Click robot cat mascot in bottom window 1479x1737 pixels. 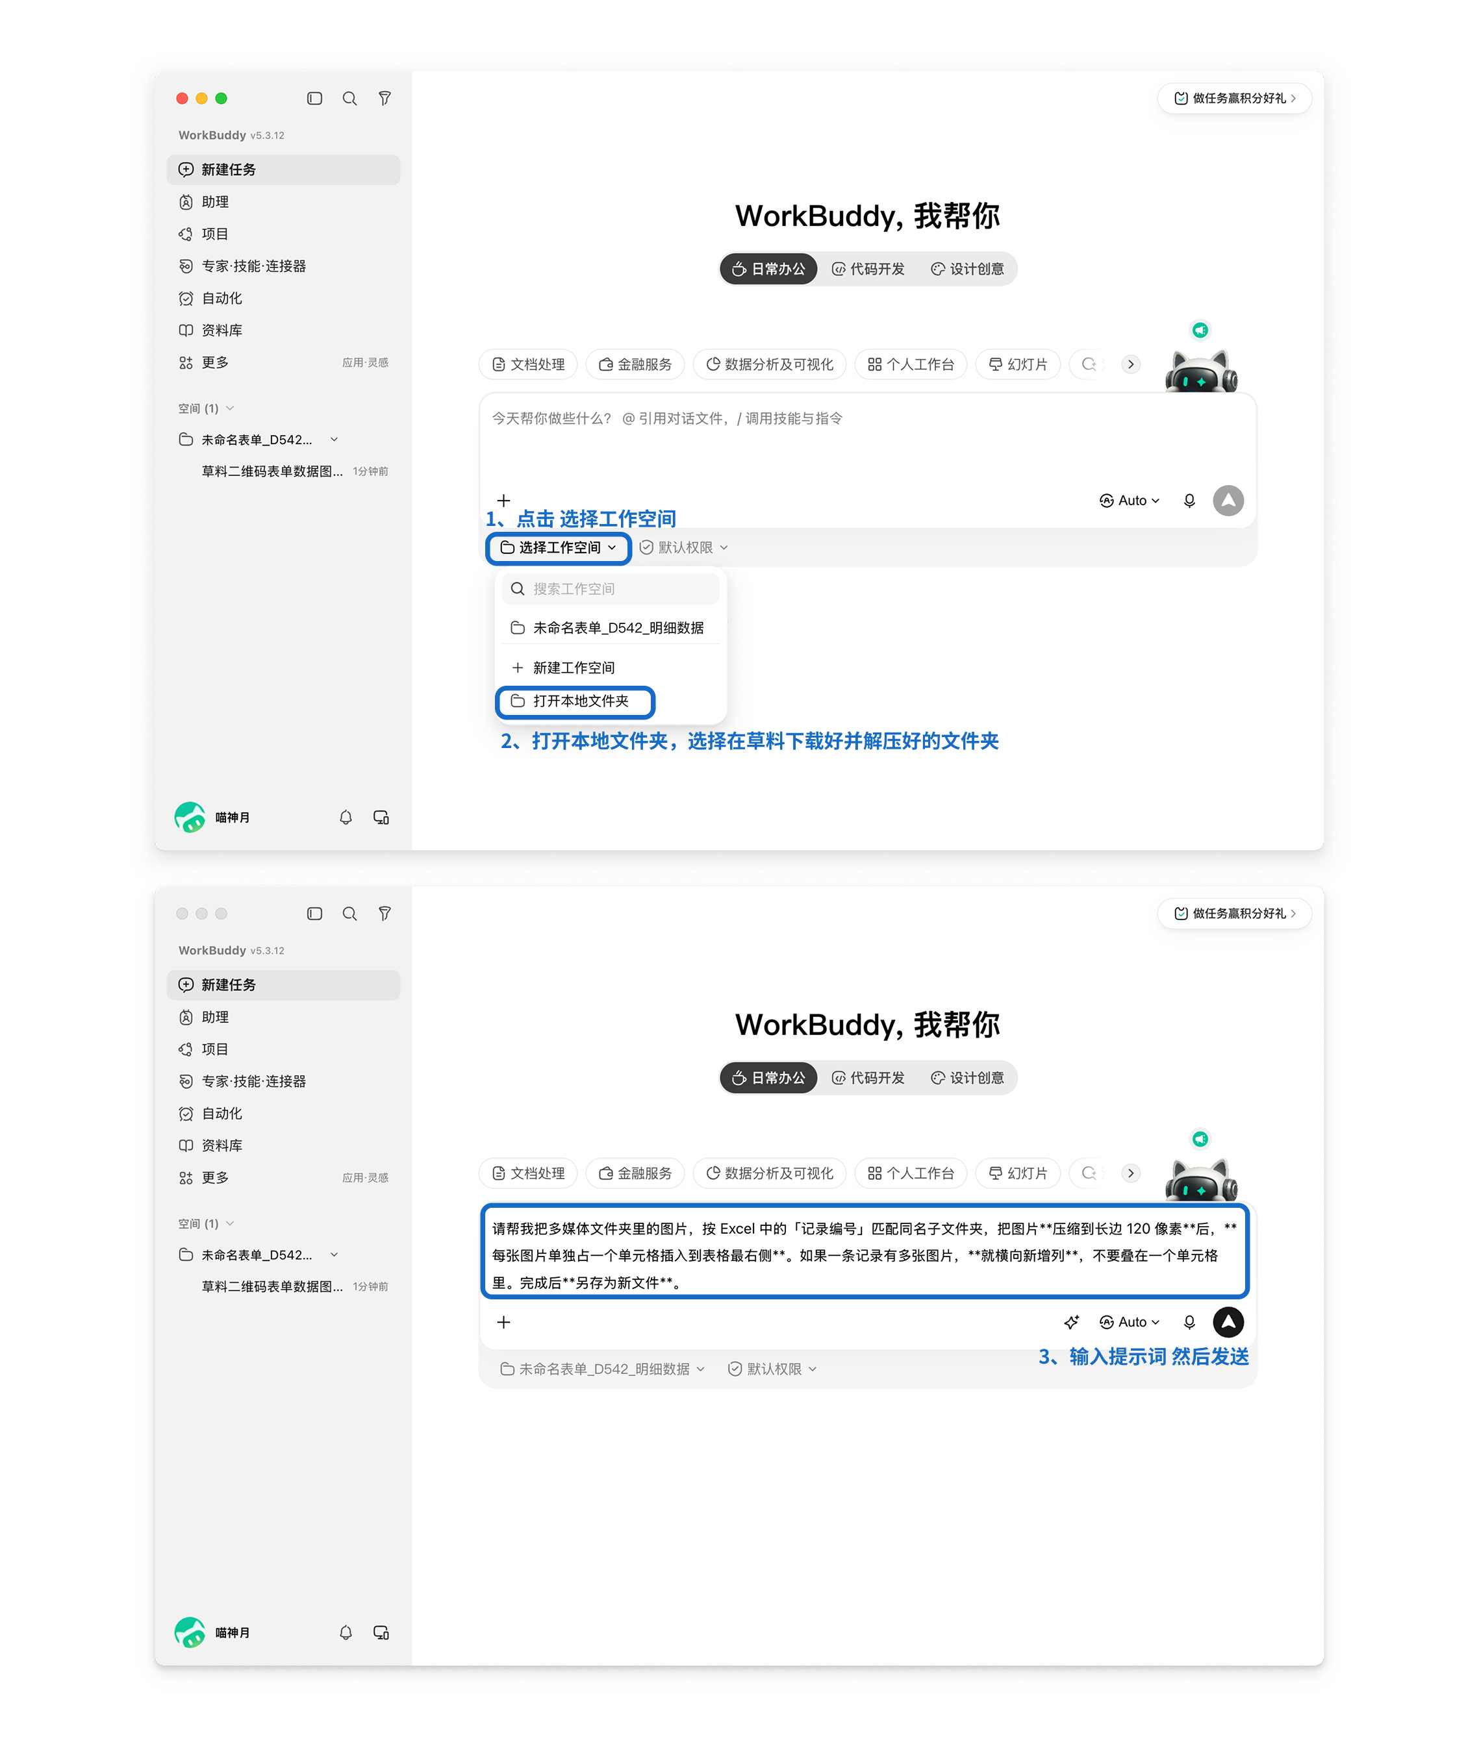(1200, 1179)
